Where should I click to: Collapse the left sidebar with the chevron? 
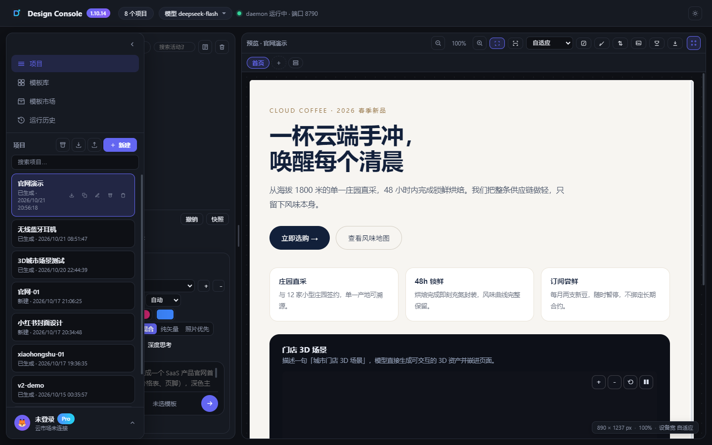pyautogui.click(x=132, y=44)
